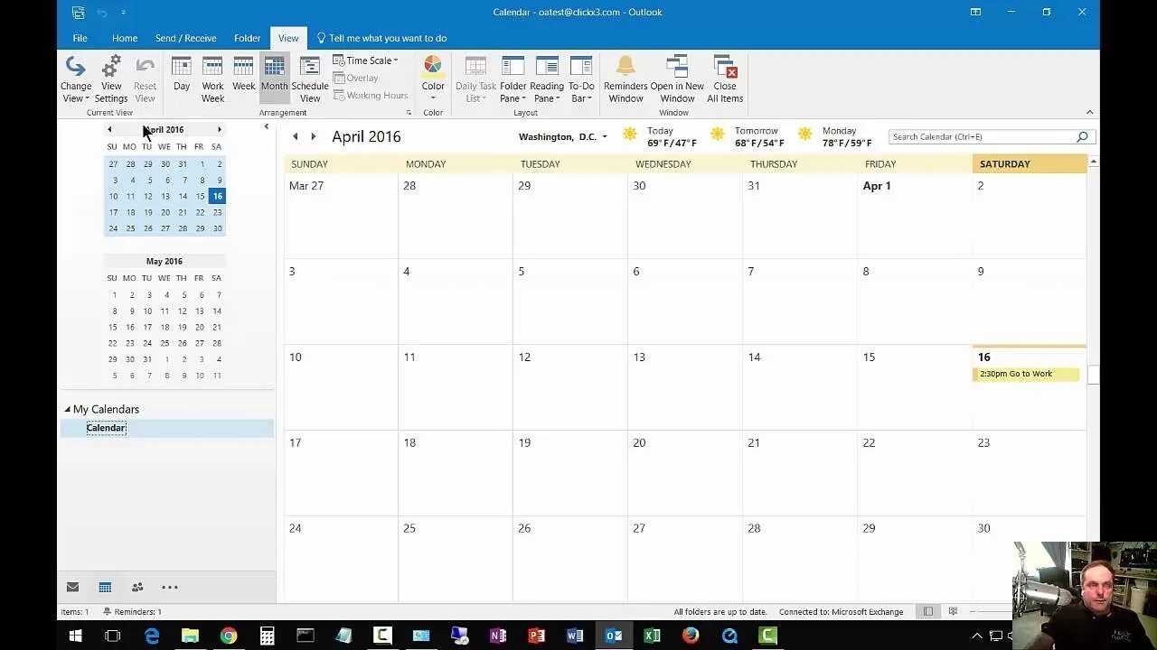Viewport: 1157px width, 650px height.
Task: Open the Folder ribbon tab
Action: 247,38
